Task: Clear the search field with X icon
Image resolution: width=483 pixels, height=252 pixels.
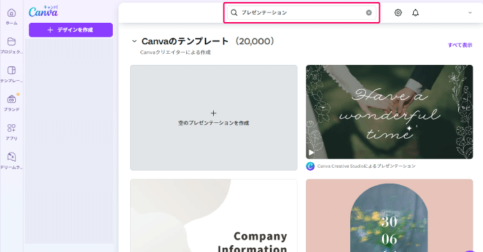Action: (x=369, y=12)
